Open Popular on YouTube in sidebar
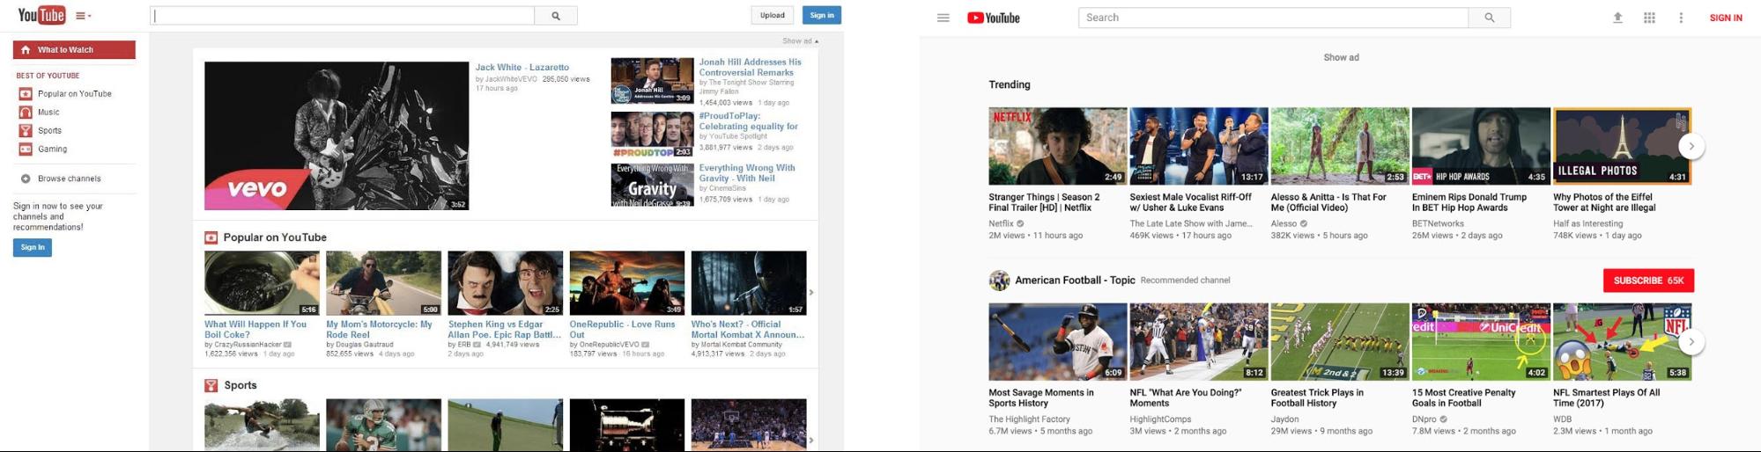This screenshot has width=1761, height=452. tap(75, 94)
